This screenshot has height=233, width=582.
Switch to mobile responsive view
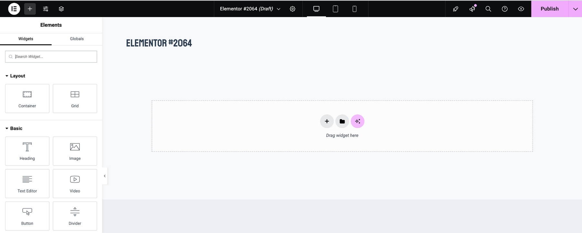point(354,9)
